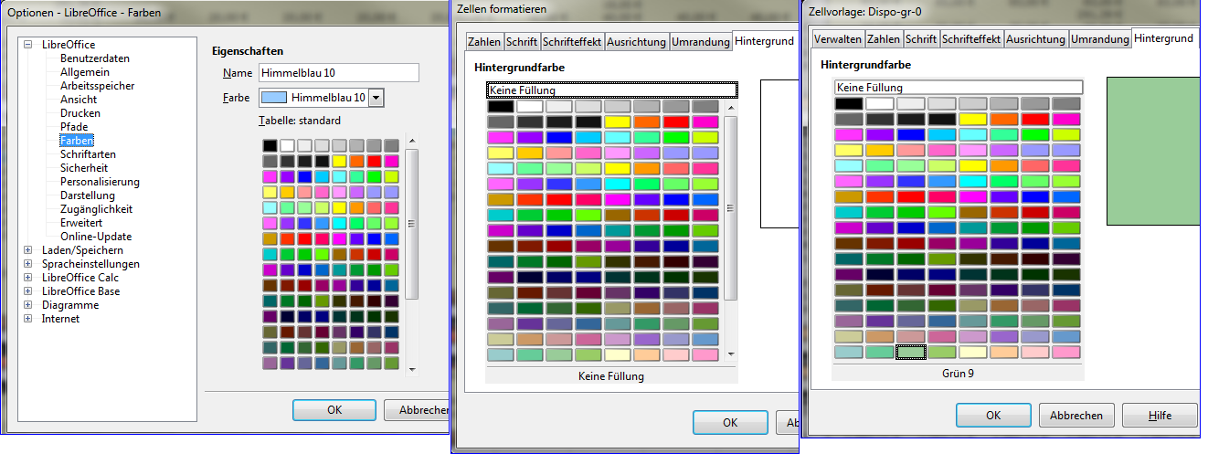
Task: Click Keine Füllung in Zellen formatieren dialog
Action: point(611,90)
